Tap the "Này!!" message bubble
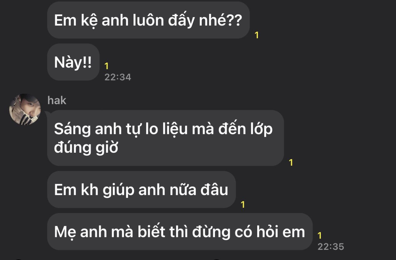 pos(73,62)
